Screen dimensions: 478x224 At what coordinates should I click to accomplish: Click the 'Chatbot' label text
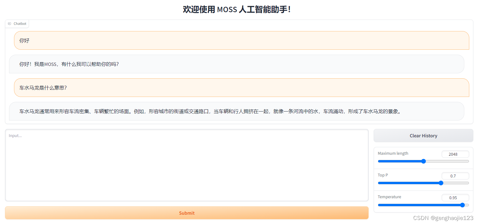[x=20, y=24]
